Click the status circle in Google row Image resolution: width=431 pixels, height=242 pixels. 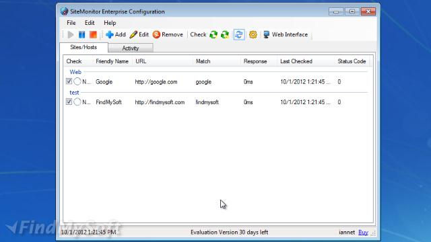(77, 81)
